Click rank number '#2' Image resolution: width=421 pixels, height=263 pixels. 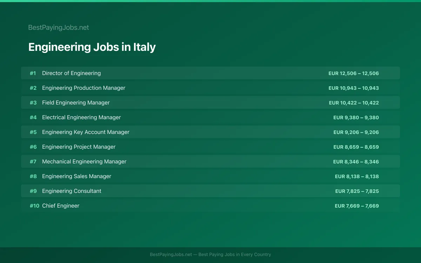(33, 88)
